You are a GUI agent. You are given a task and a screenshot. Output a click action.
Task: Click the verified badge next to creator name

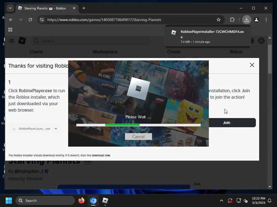(47, 171)
